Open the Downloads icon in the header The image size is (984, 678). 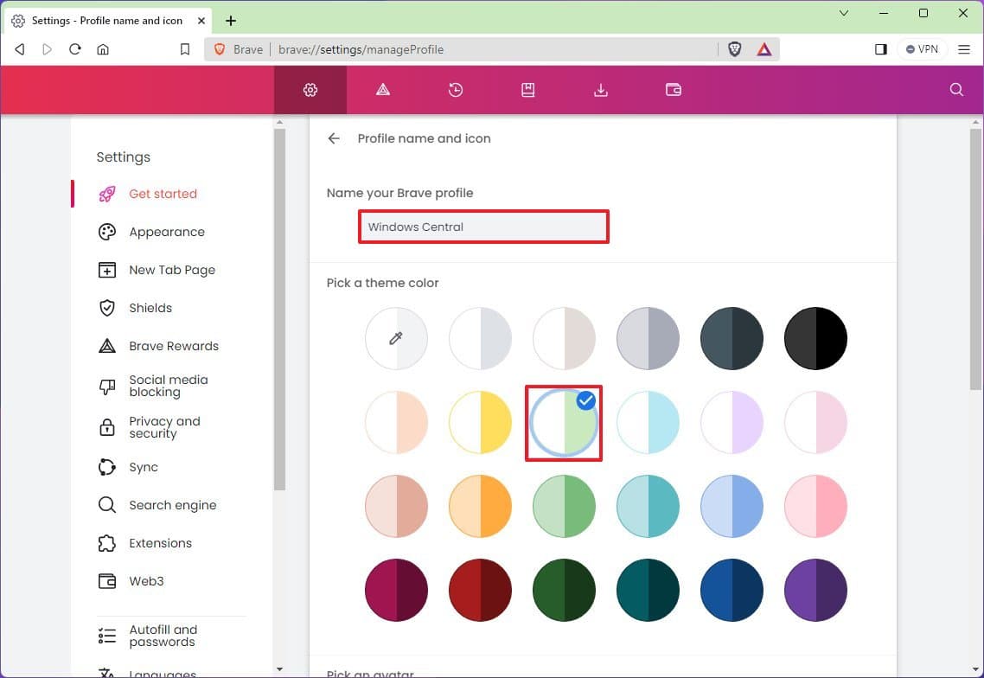pyautogui.click(x=600, y=89)
